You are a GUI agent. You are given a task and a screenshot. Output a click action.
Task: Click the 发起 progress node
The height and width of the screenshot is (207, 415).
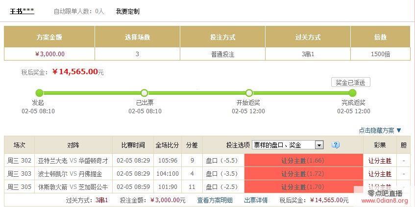point(39,93)
